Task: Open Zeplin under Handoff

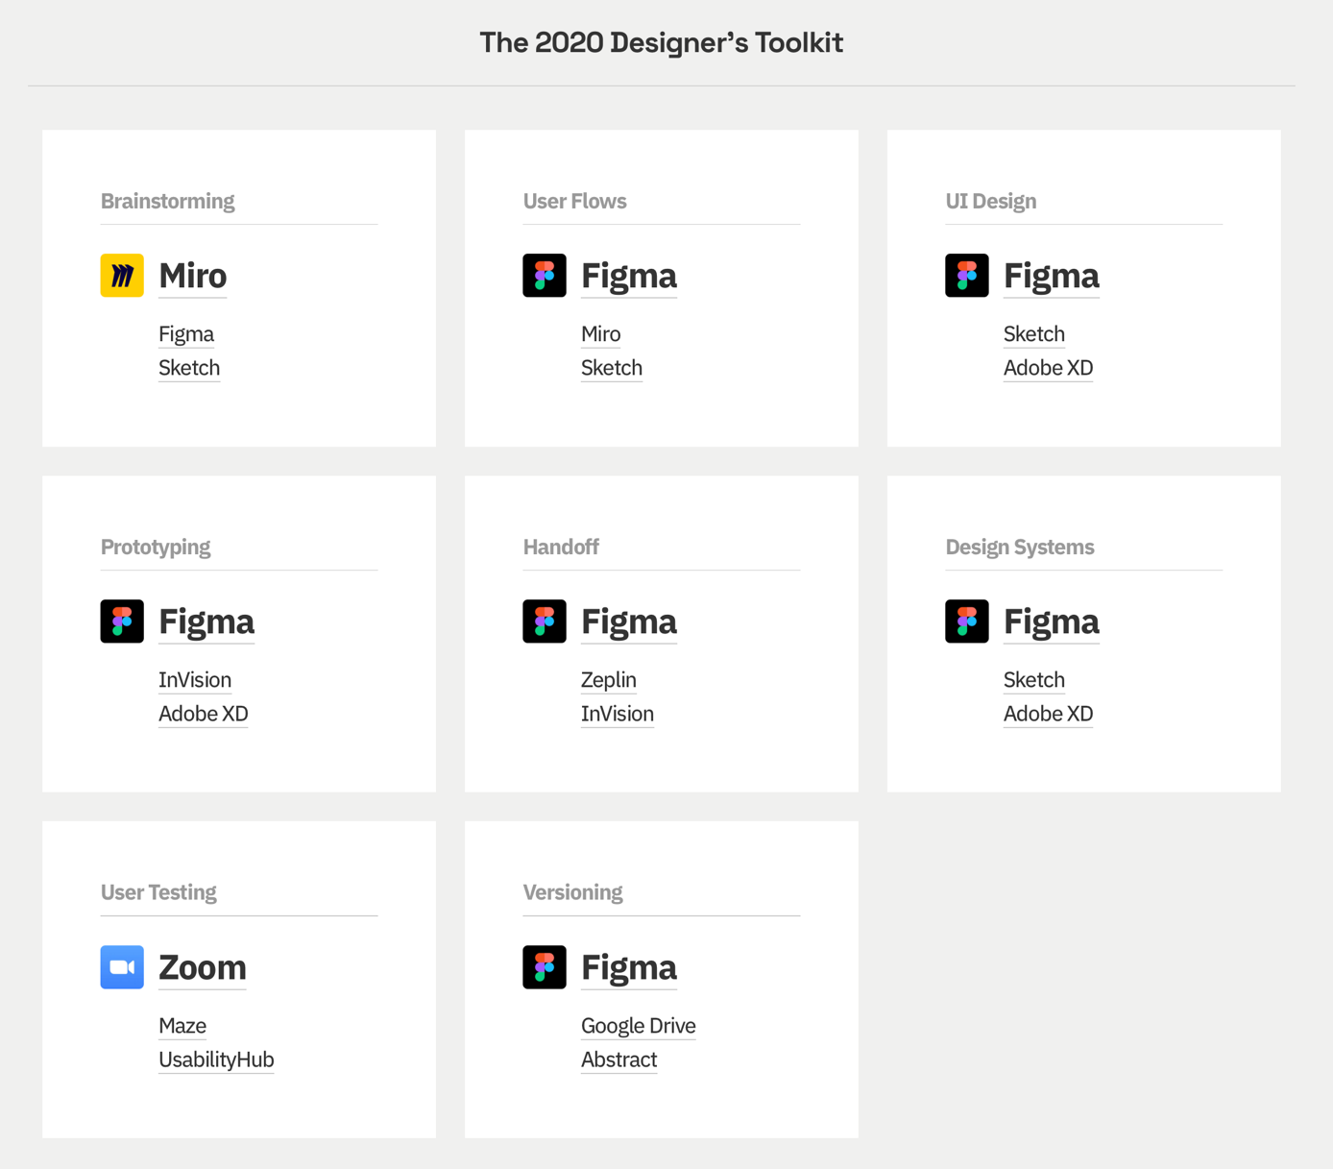Action: (608, 680)
